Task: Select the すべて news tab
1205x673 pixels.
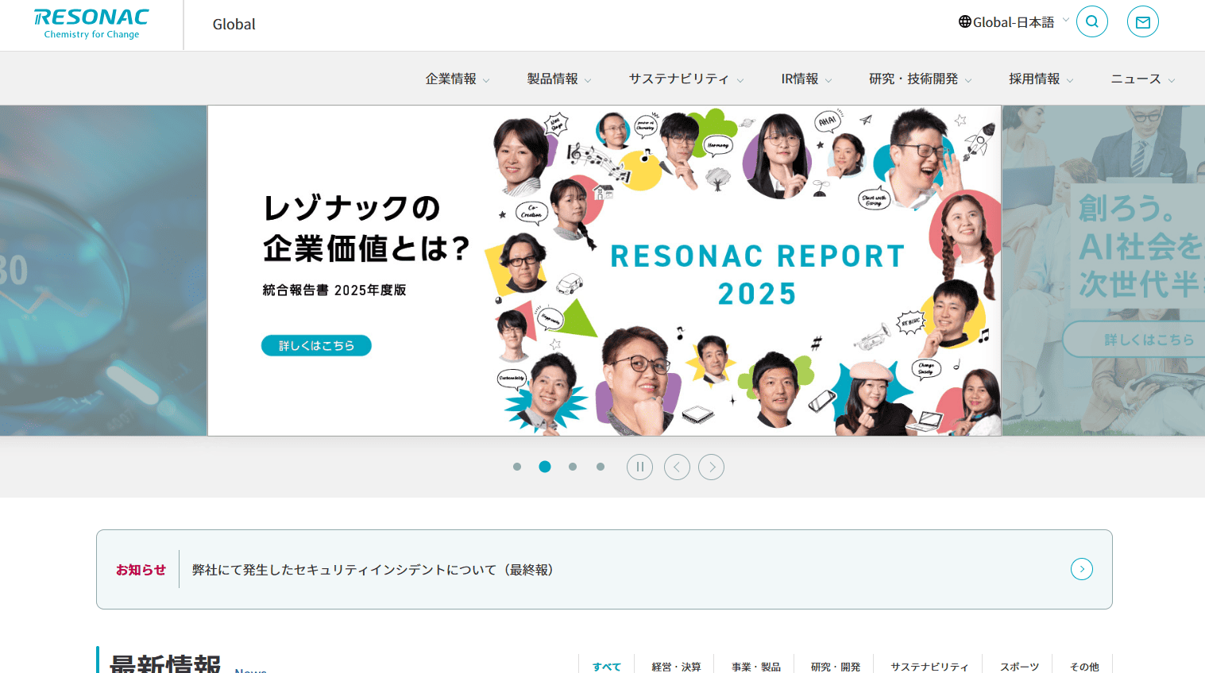Action: point(607,665)
